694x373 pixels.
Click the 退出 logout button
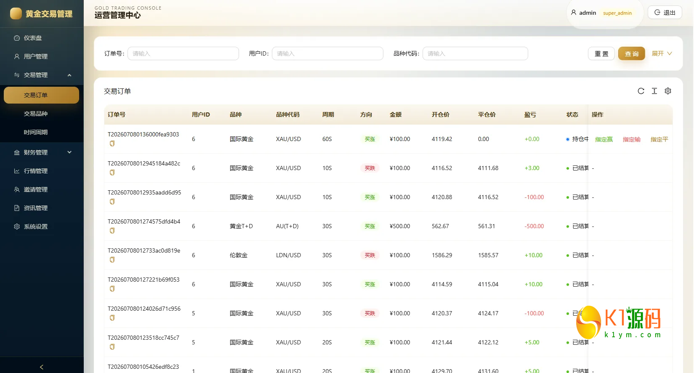pyautogui.click(x=665, y=13)
